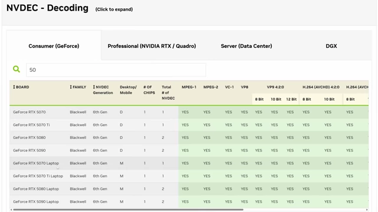The height and width of the screenshot is (212, 378).
Task: Click the left scroll arrow of table scrollbar
Action: click(x=11, y=210)
